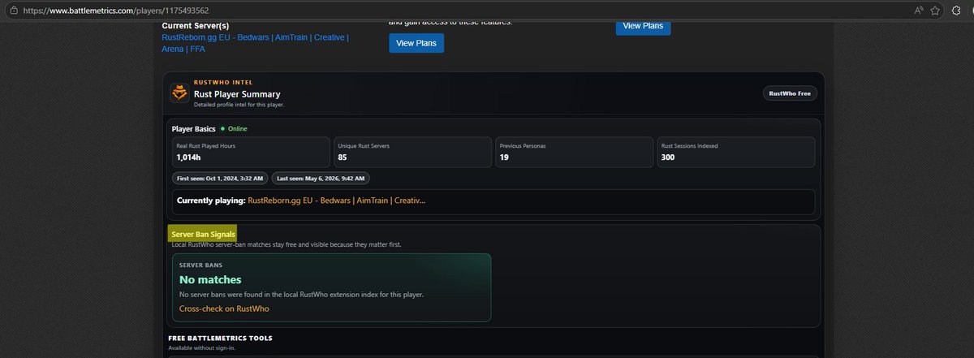Click the right View Plans button
The image size is (974, 358).
[643, 25]
